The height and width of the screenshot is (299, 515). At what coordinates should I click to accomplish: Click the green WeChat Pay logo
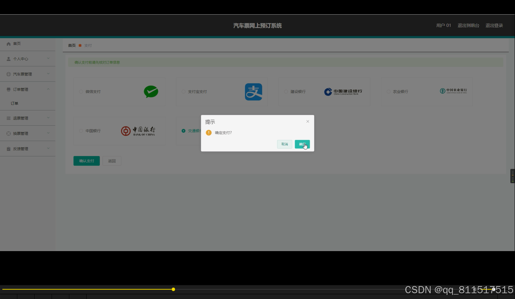(151, 92)
